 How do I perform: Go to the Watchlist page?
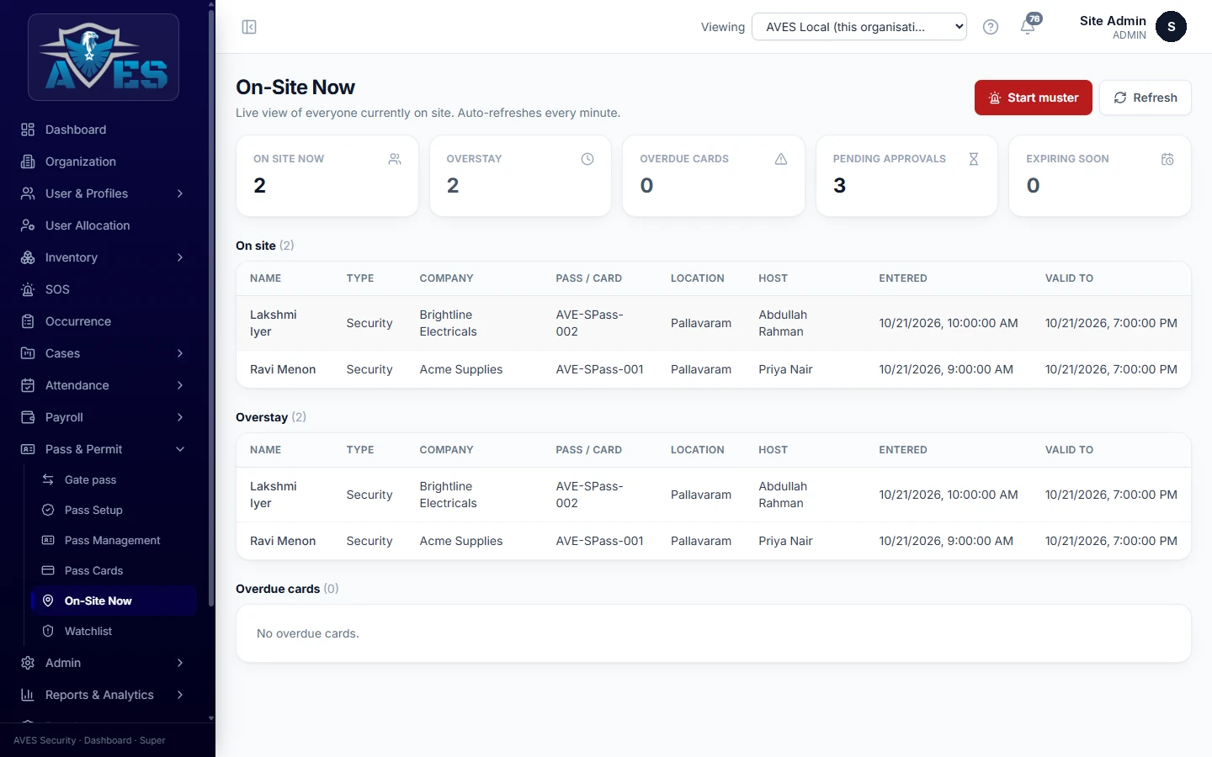[114, 631]
